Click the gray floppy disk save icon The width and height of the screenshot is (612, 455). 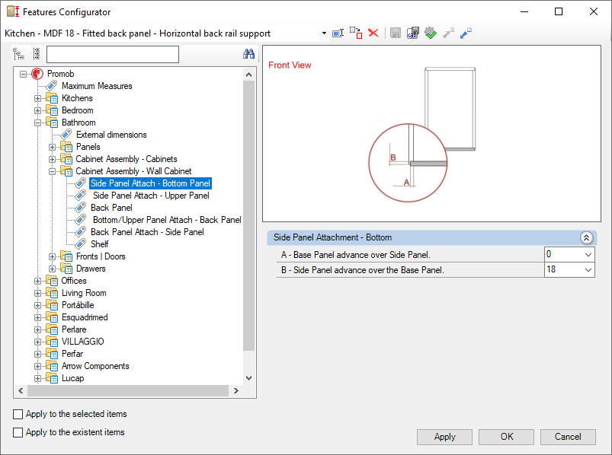396,33
